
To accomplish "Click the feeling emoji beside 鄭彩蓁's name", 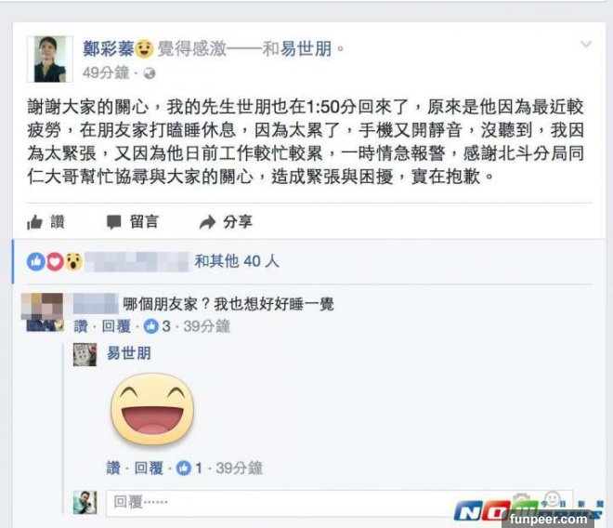I will 144,49.
